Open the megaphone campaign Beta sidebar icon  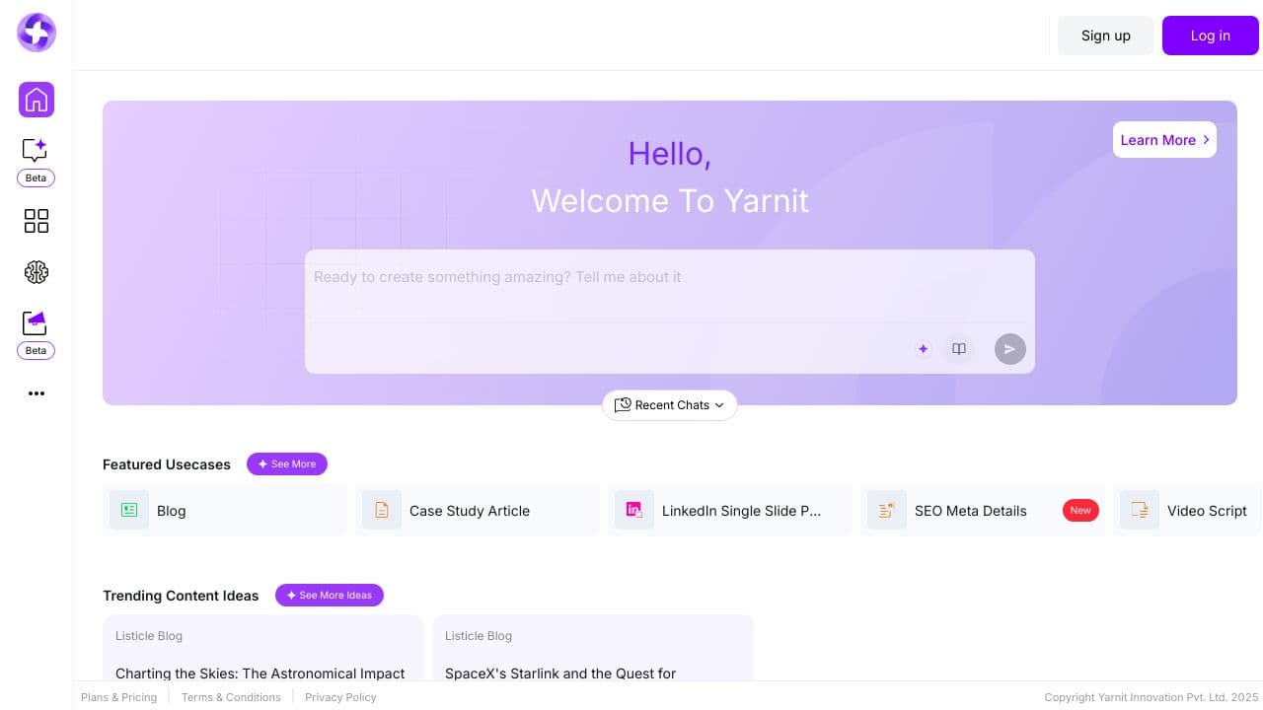click(36, 322)
